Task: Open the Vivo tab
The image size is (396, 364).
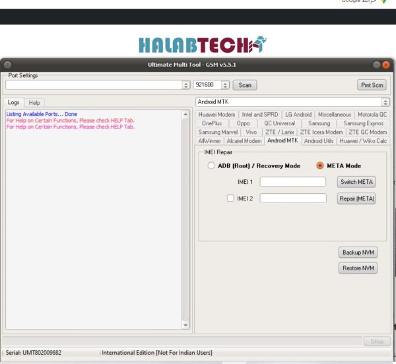Action: 251,132
